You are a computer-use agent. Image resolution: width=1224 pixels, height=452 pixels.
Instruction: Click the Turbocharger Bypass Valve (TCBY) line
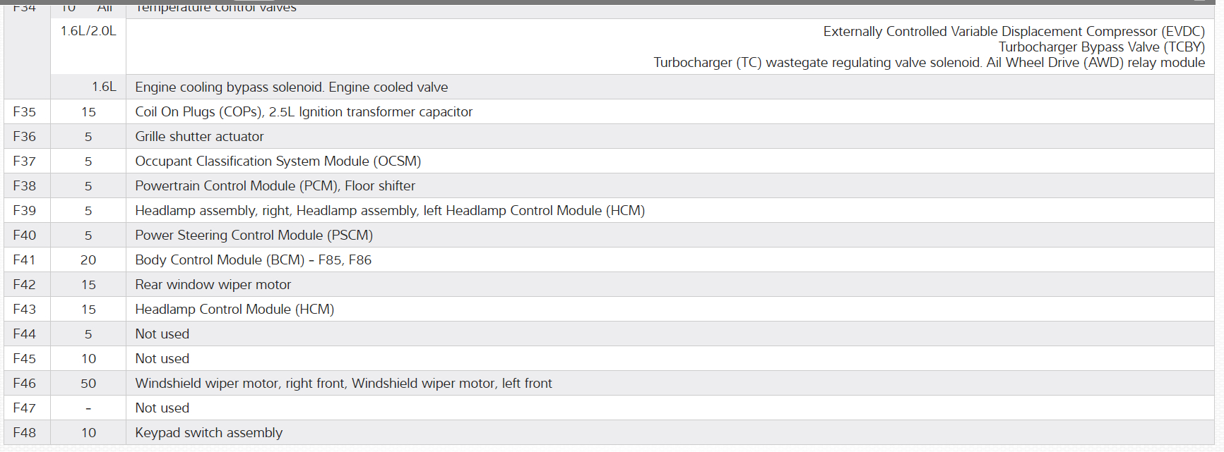[x=1101, y=47]
